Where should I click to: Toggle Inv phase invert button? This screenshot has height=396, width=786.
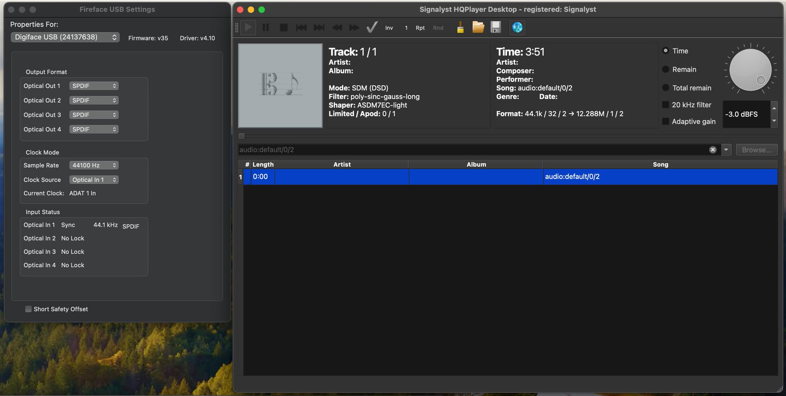pyautogui.click(x=389, y=28)
